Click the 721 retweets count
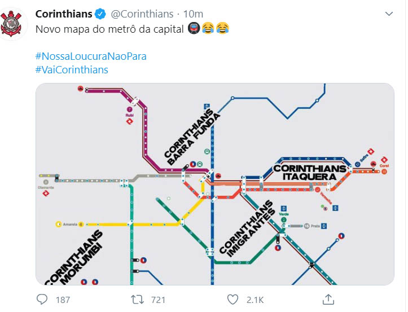This screenshot has width=408, height=312. 159,300
